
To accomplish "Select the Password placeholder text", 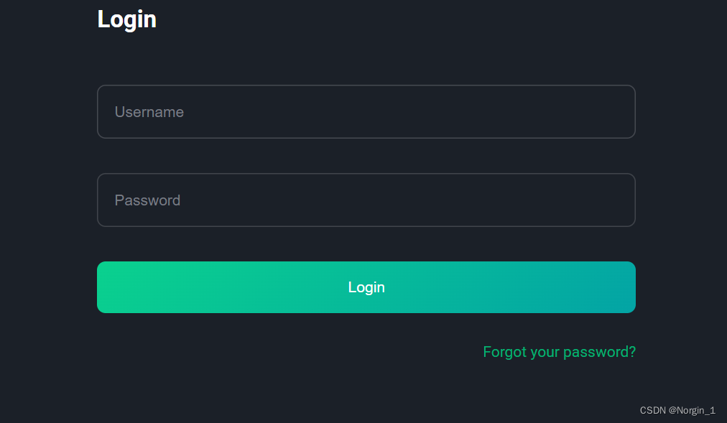I will click(147, 200).
